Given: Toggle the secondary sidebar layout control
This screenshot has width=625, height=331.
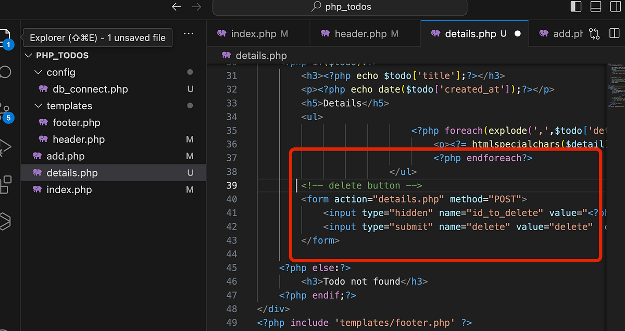Looking at the screenshot, I should (615, 6).
